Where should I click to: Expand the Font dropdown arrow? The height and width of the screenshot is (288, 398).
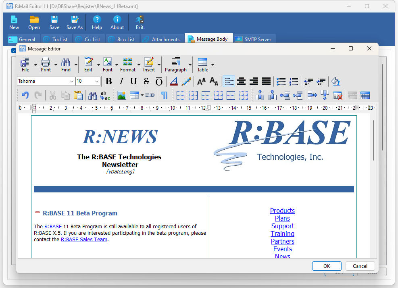point(117,65)
